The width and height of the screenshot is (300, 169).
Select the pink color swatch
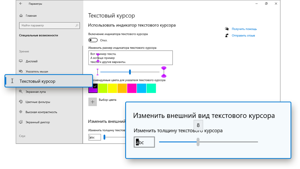click(132, 88)
